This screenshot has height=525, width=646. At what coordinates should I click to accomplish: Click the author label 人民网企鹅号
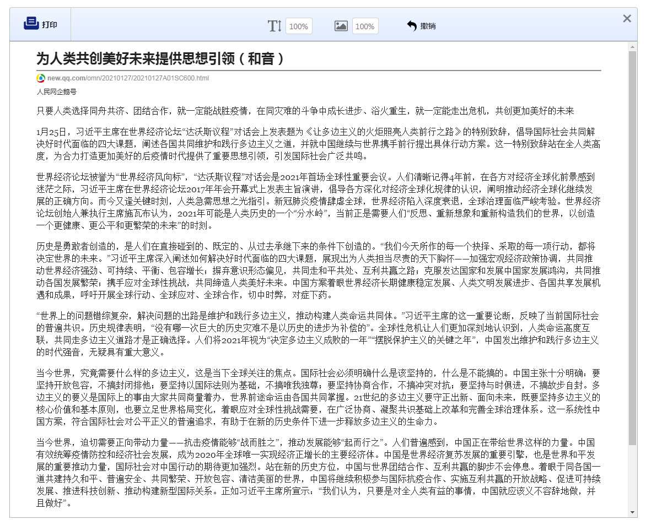[56, 91]
